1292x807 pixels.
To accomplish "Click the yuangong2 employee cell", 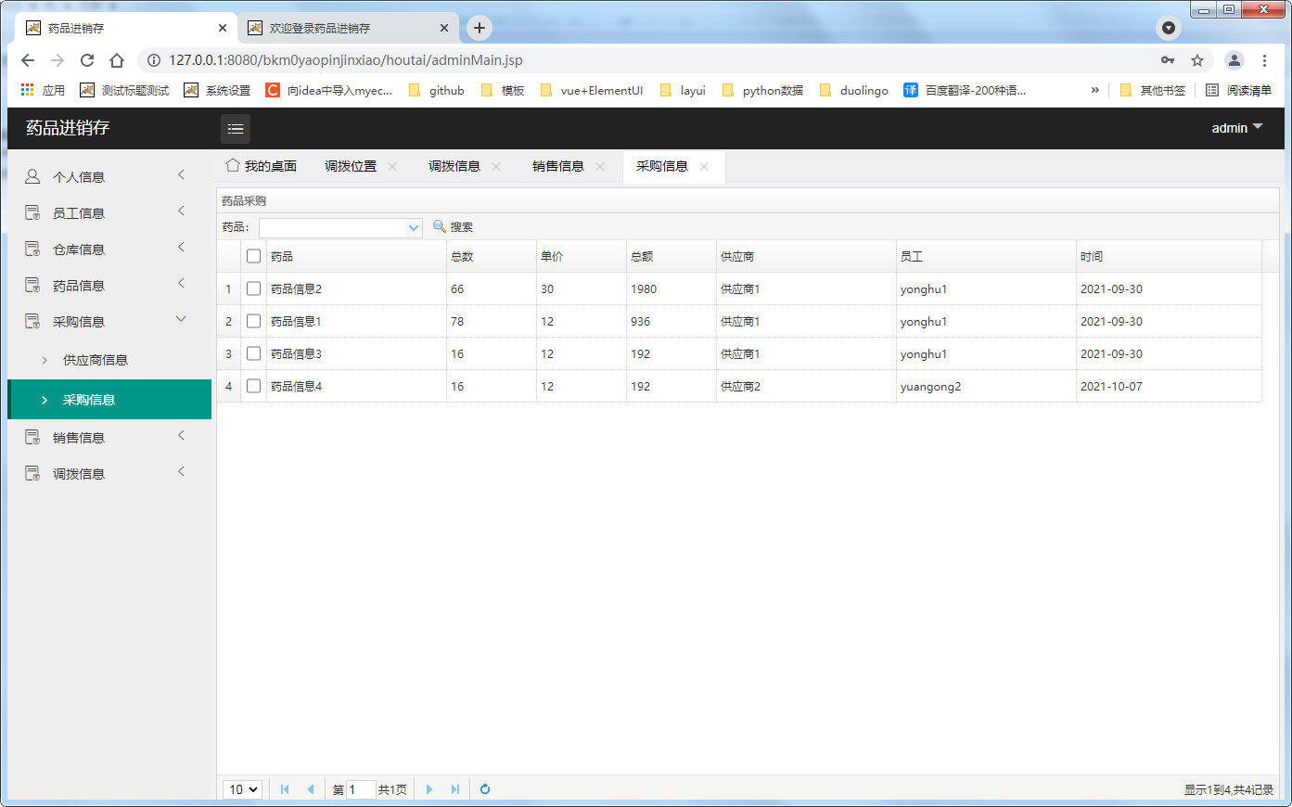I will pos(930,386).
